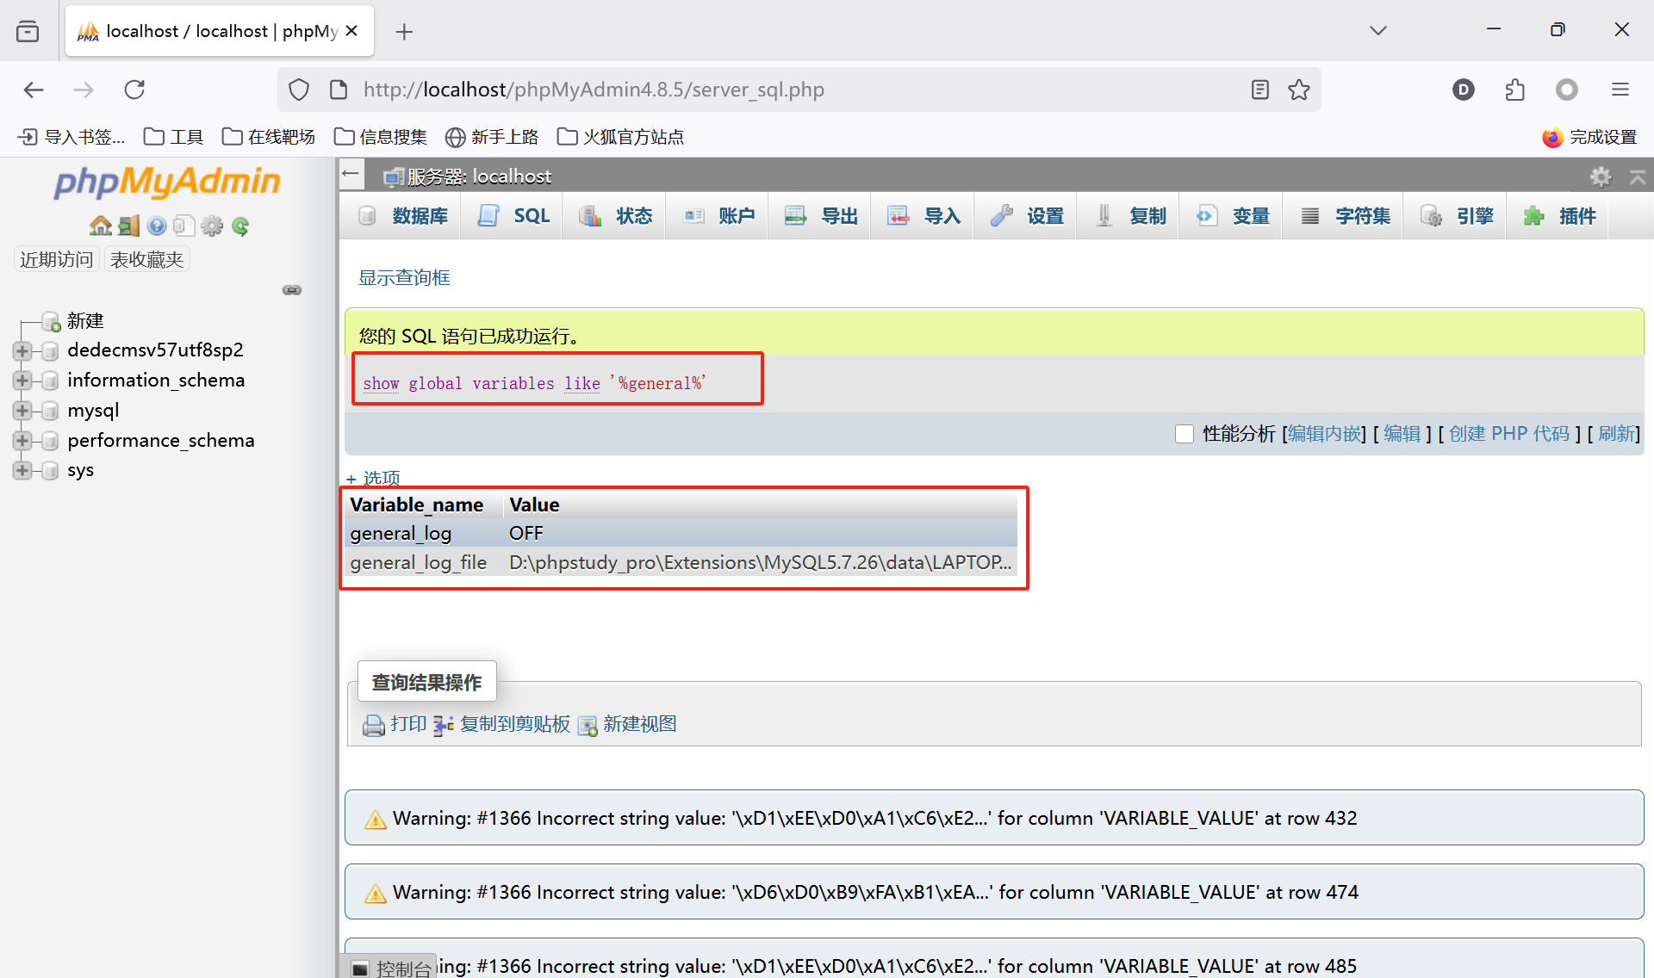
Task: Close the phpMyAdmin browser tab
Action: click(x=351, y=31)
